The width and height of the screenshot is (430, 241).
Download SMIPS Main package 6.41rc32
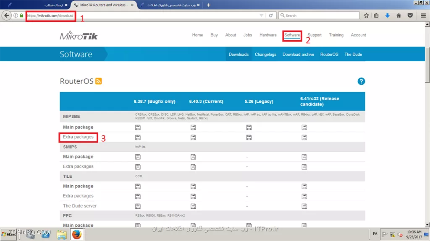304,157
